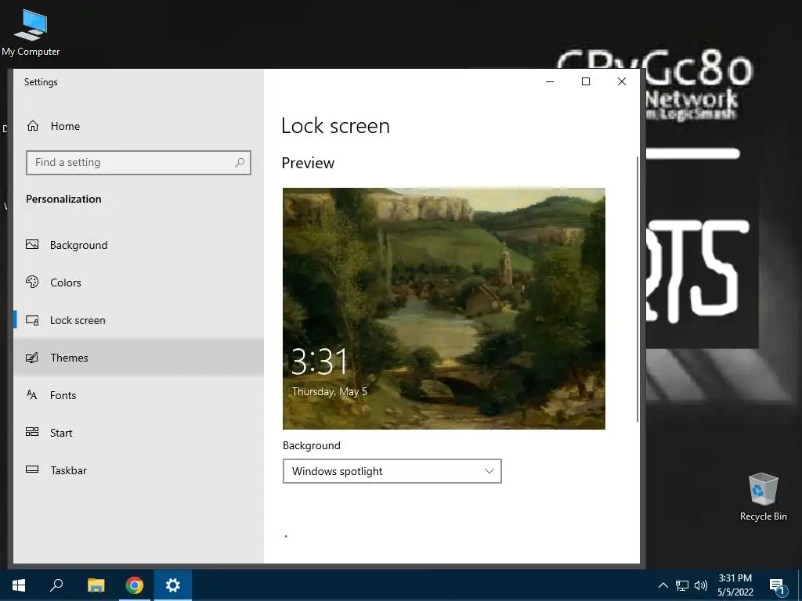Click the Lock screen monitor icon
802x601 pixels.
pos(32,320)
